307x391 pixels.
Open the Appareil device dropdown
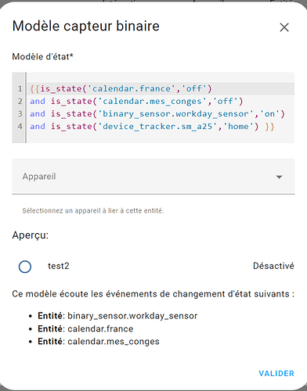(x=153, y=177)
